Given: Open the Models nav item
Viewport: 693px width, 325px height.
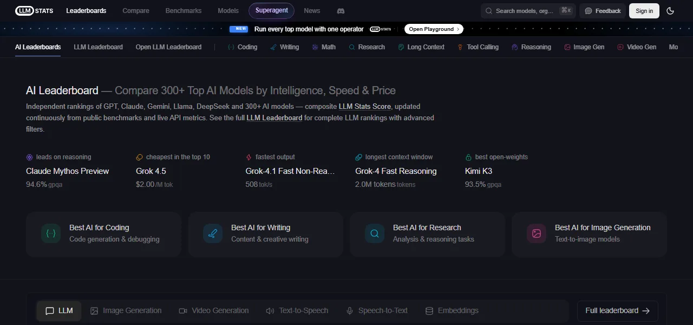Looking at the screenshot, I should click(x=228, y=10).
